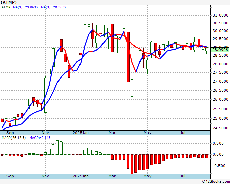This screenshot has width=230, height=184.
Task: Click 2025Jan on the price chart date axis
Action: (81, 133)
